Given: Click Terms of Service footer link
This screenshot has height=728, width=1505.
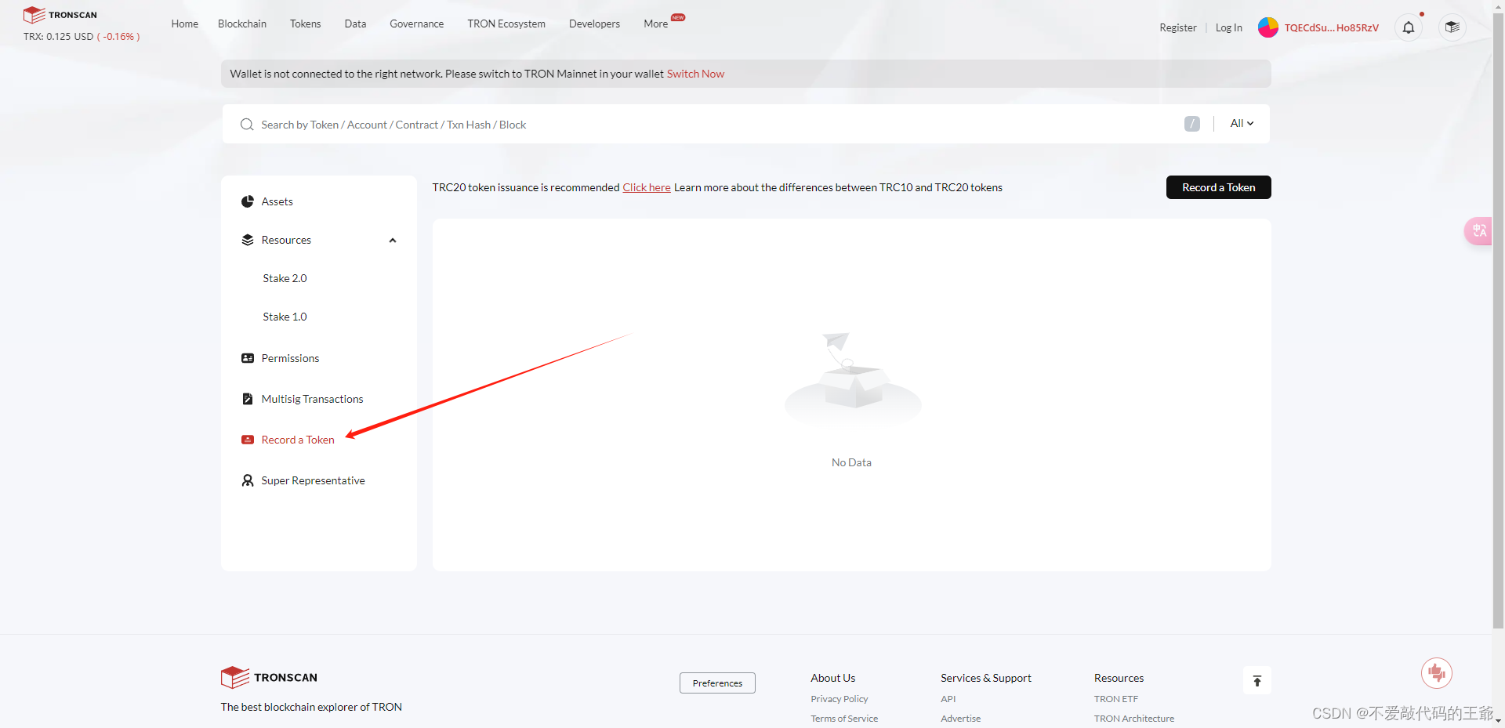Looking at the screenshot, I should pos(844,719).
